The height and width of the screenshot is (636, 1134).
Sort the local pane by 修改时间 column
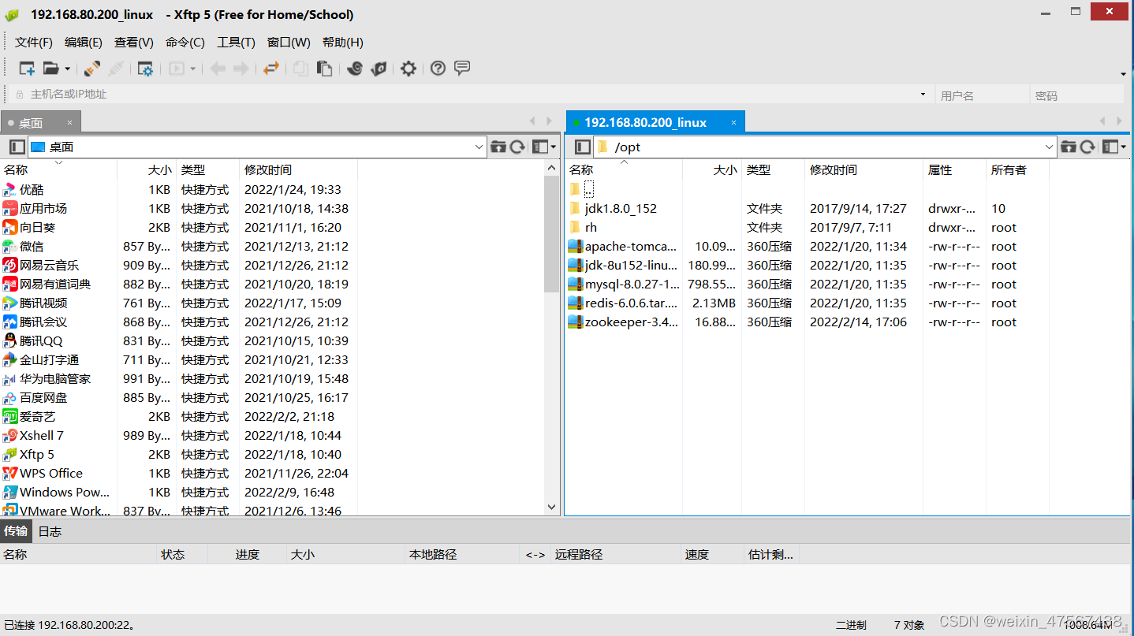(x=298, y=169)
